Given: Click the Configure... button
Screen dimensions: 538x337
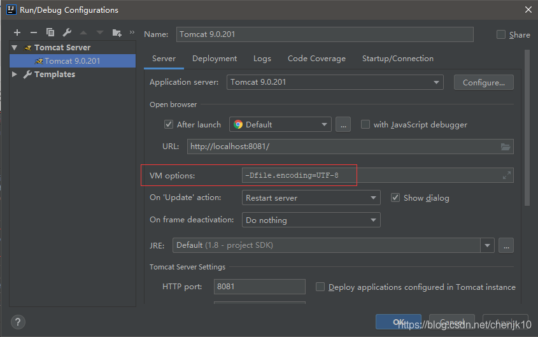Looking at the screenshot, I should [x=484, y=82].
